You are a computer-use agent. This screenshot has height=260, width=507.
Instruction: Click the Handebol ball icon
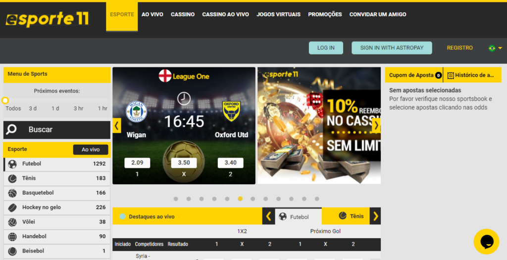[12, 237]
